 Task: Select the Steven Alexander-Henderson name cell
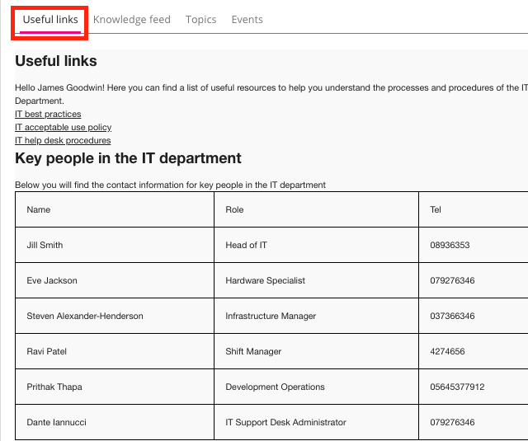(85, 316)
